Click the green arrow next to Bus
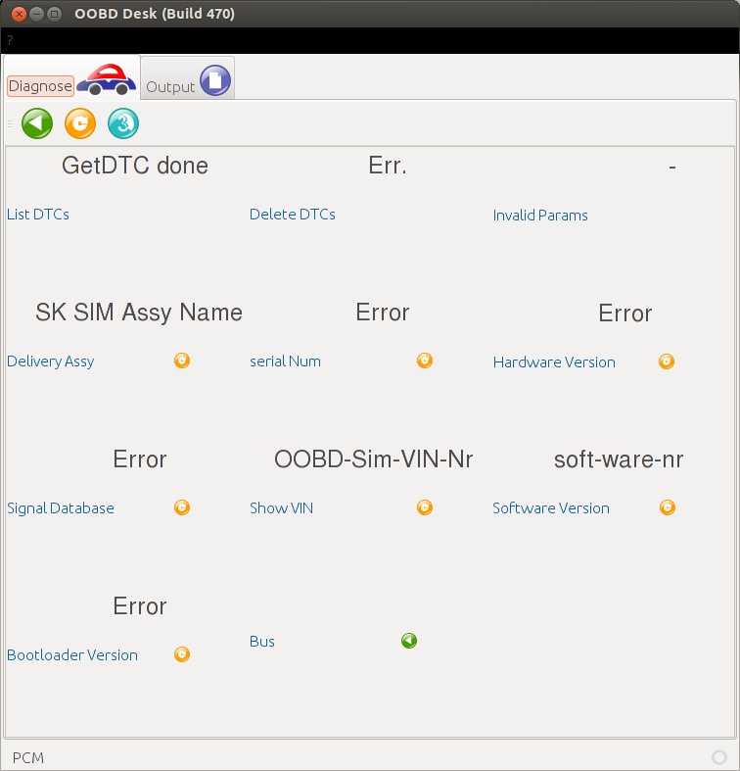 click(409, 641)
